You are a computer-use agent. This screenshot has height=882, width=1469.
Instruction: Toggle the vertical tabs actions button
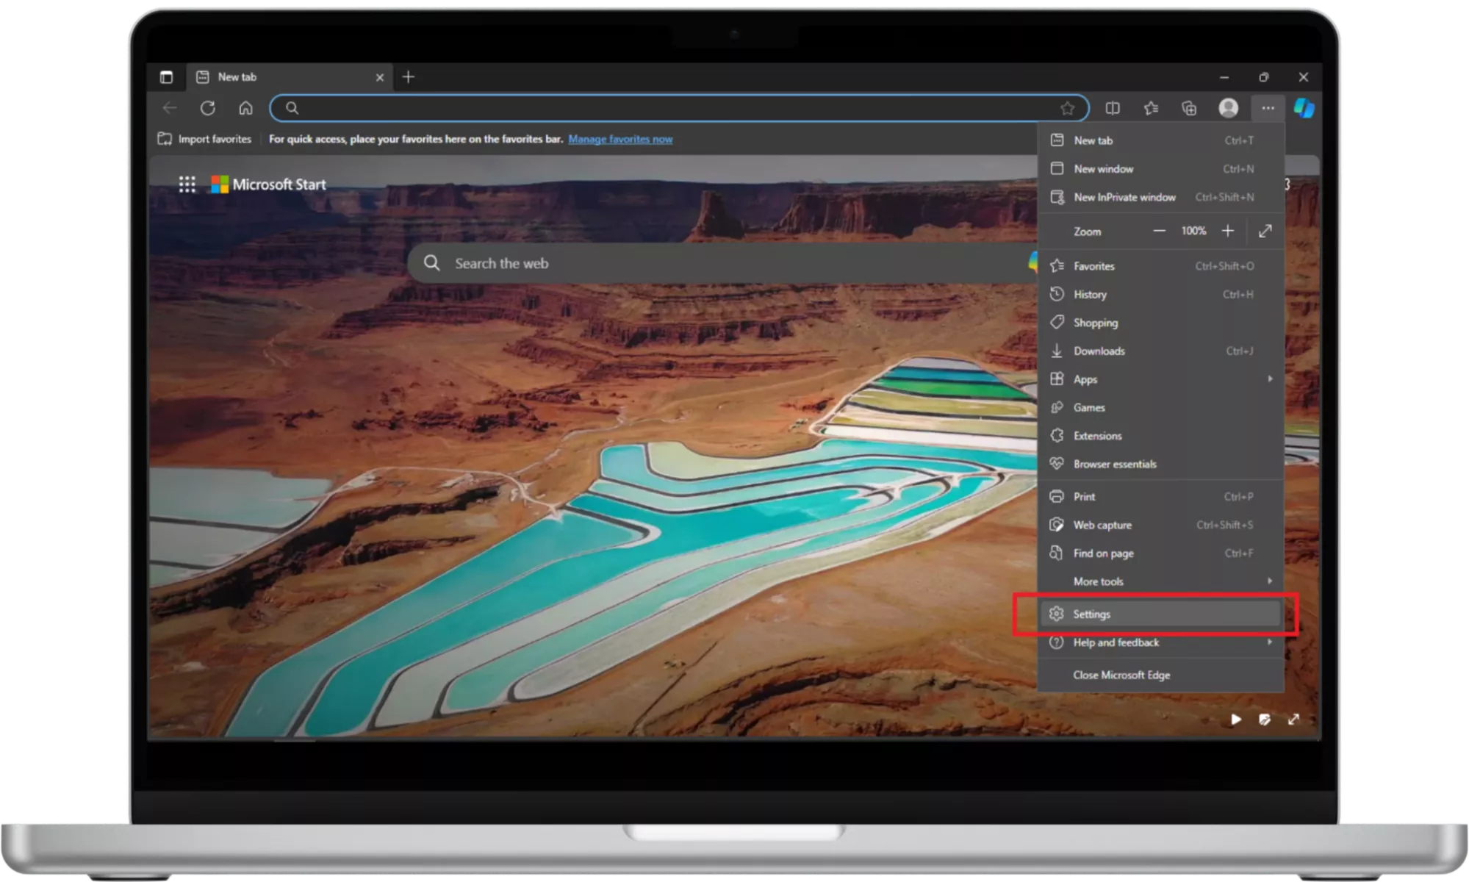[167, 77]
